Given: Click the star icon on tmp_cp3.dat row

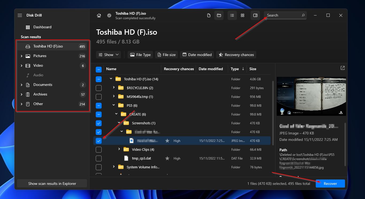Looking at the screenshot, I should [x=167, y=158].
